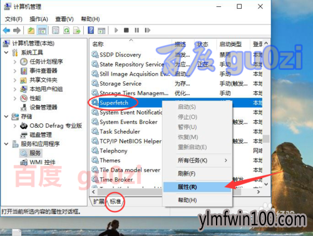The image size is (313, 236).
Task: Sort by the 启动类型 column header
Action: coord(230,44)
